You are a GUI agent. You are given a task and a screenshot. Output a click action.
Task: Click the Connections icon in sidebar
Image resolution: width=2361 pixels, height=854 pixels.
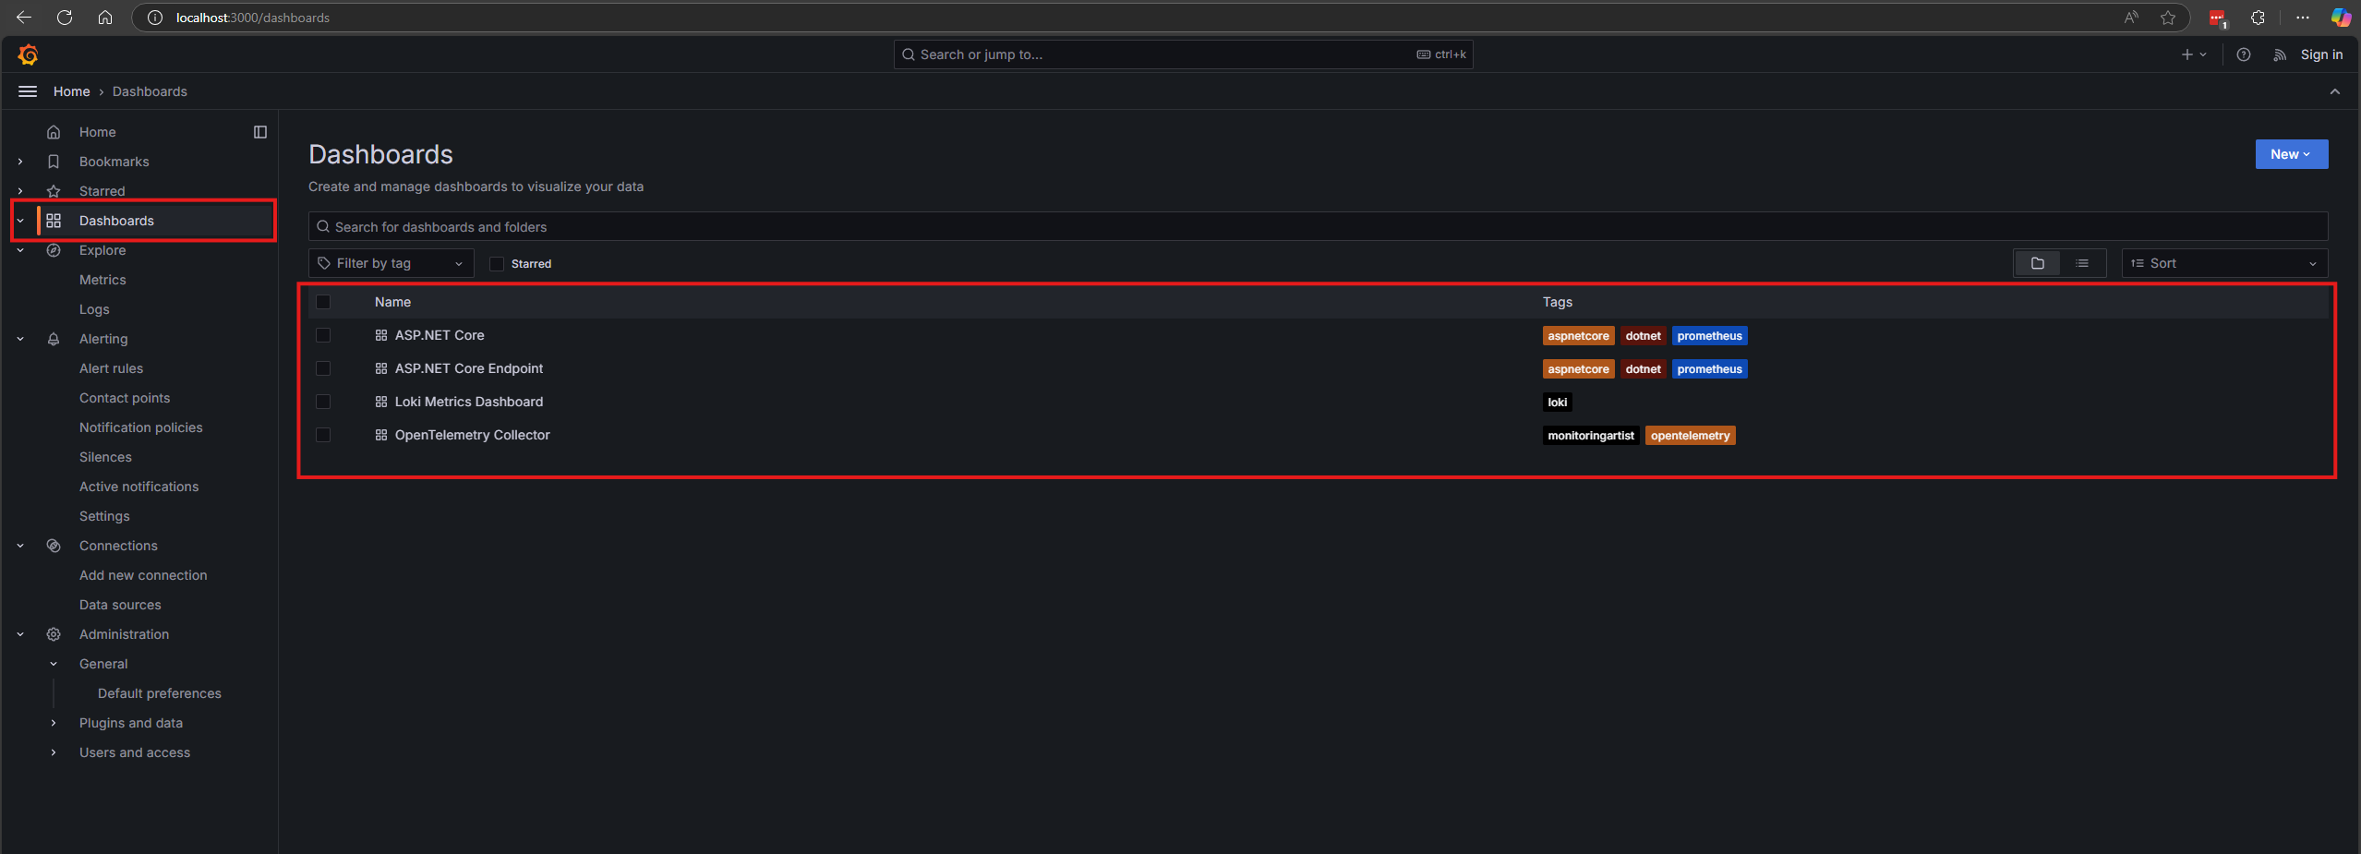pyautogui.click(x=54, y=546)
